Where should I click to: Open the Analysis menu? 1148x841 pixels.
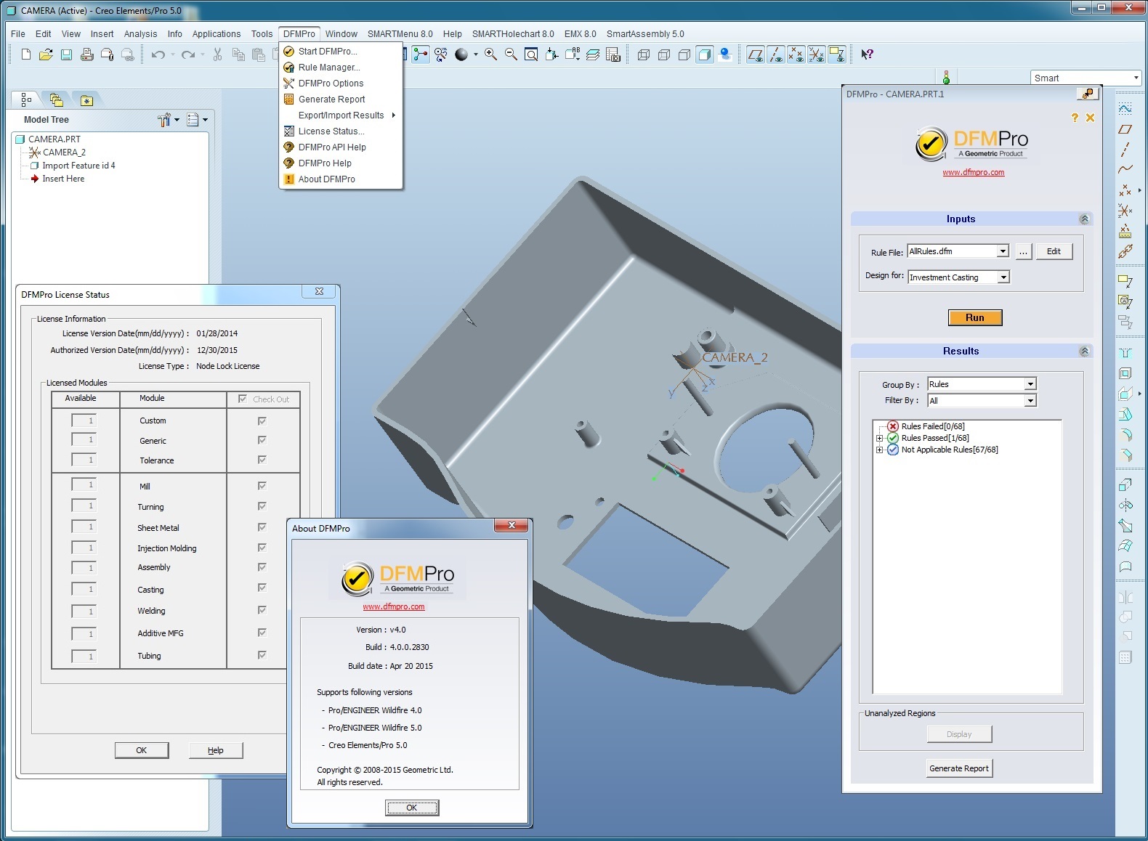pyautogui.click(x=140, y=34)
